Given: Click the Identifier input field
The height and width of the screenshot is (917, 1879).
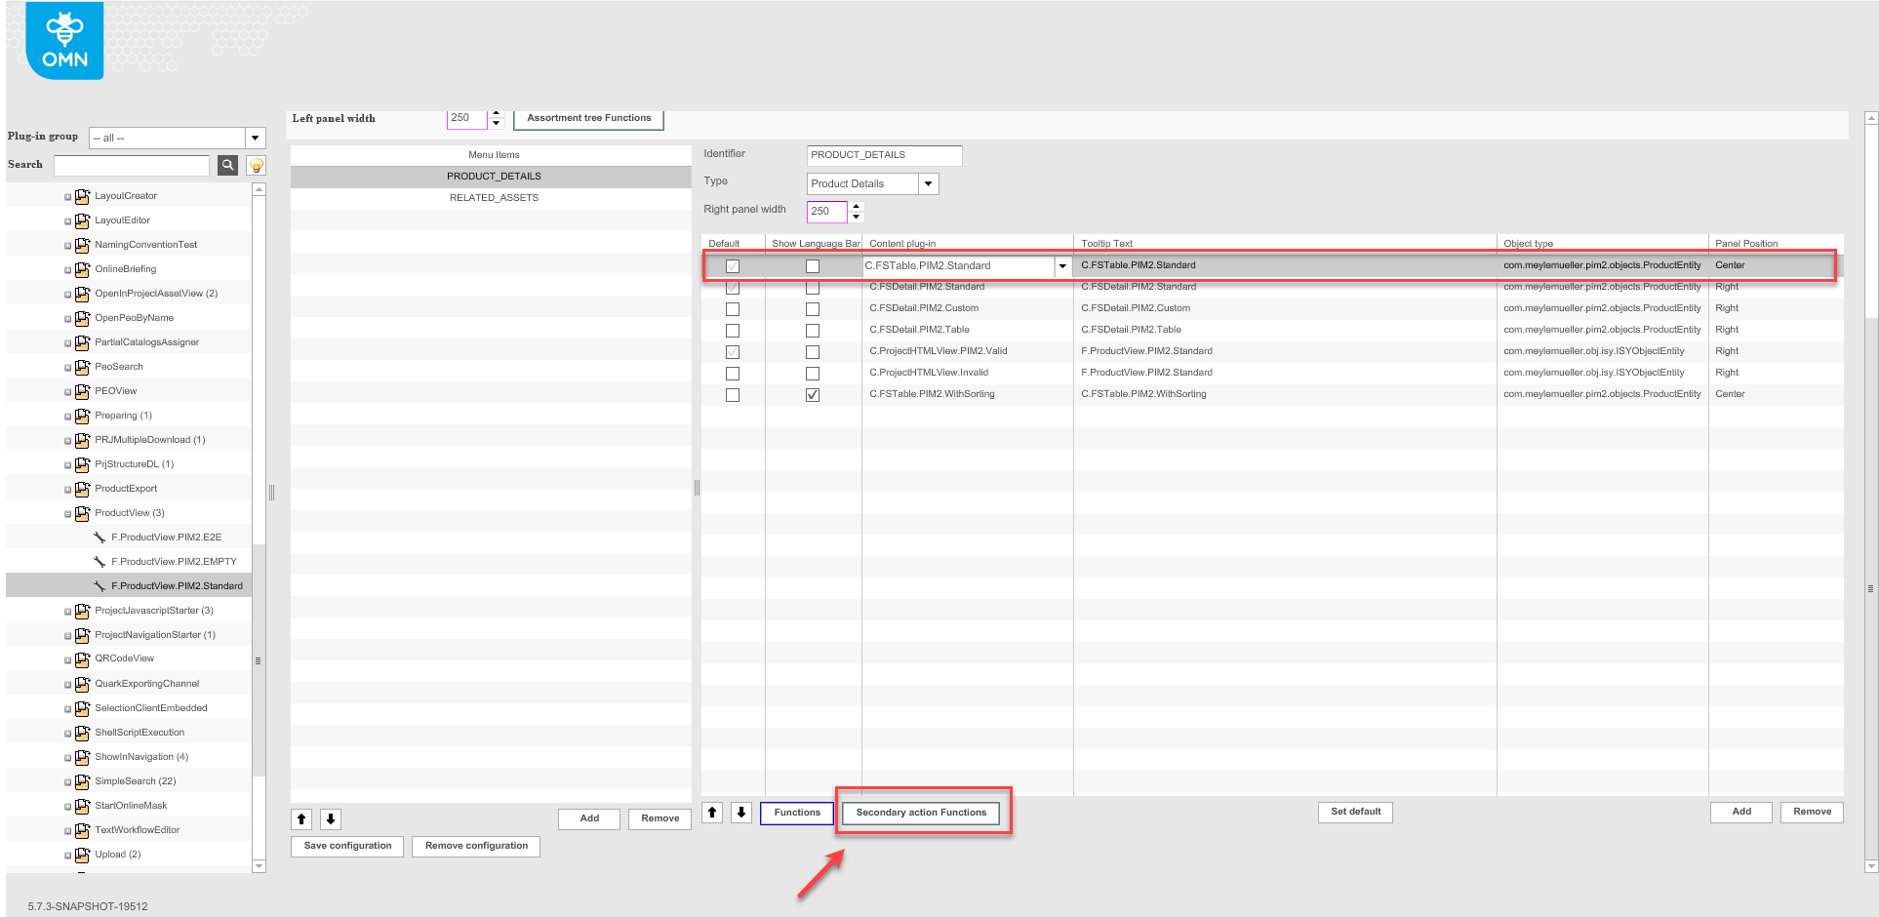Looking at the screenshot, I should point(883,154).
